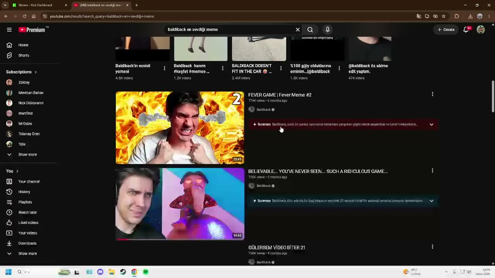Image resolution: width=495 pixels, height=278 pixels.
Task: Open options for BALDIBACK DOESN'T FIT short
Action: tap(281, 68)
